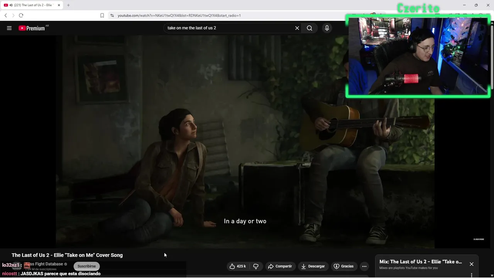Bookmark this page with the bookmark icon
This screenshot has height=278, width=494.
pos(102,15)
